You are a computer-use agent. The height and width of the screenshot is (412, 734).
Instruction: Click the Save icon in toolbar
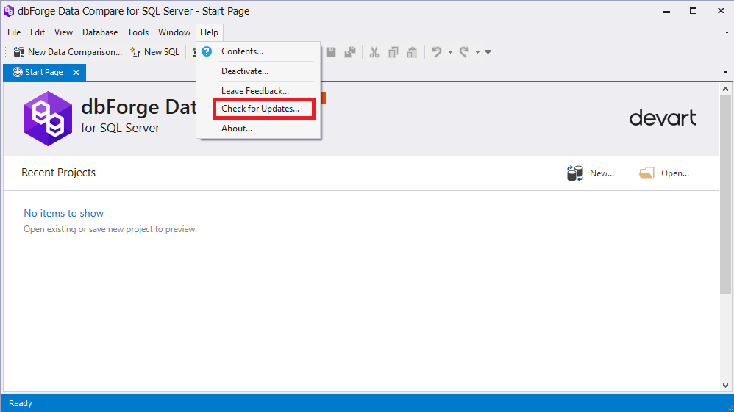[331, 52]
